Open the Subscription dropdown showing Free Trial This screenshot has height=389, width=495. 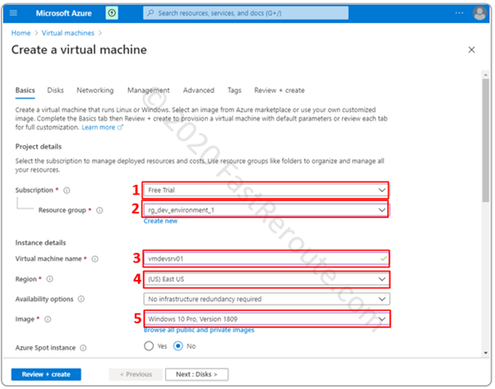(266, 190)
